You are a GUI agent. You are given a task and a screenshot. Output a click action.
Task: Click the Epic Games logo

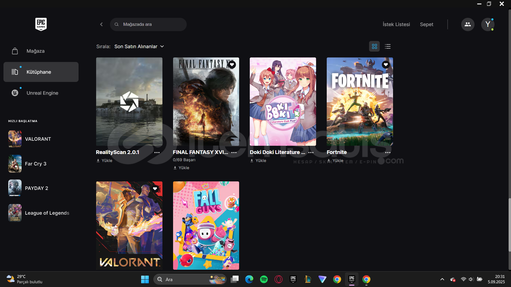(41, 24)
